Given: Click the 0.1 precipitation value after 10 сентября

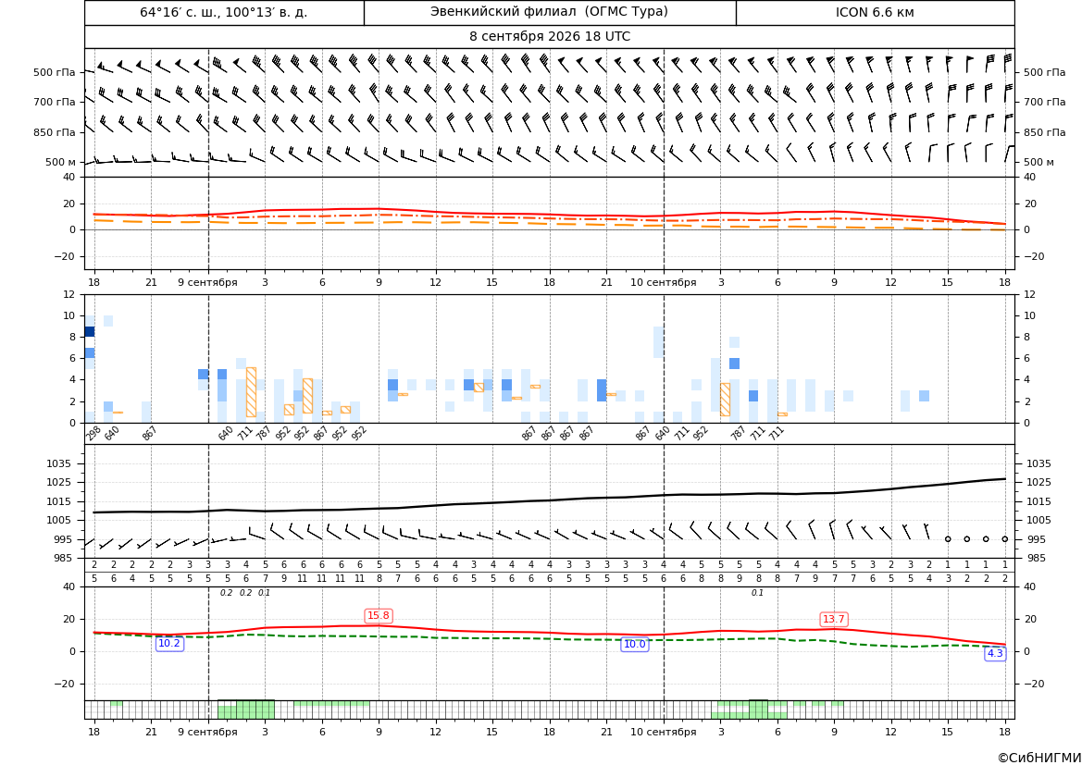Looking at the screenshot, I should (x=758, y=593).
